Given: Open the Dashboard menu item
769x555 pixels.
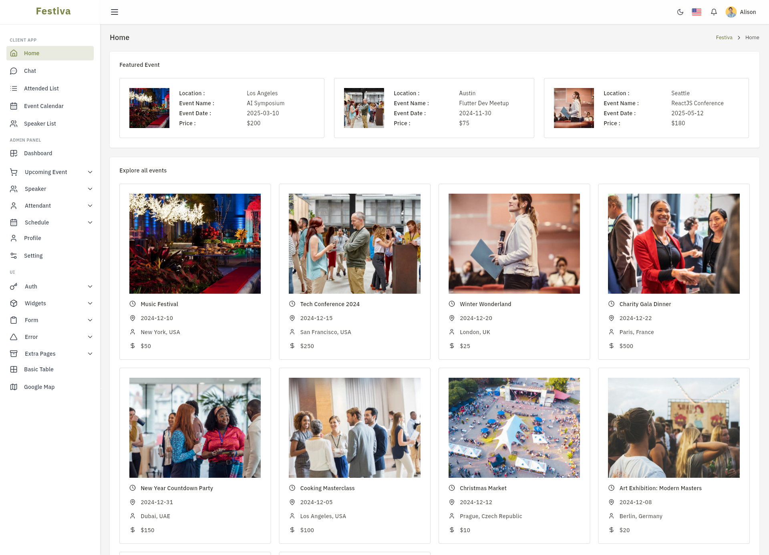Looking at the screenshot, I should coord(50,153).
